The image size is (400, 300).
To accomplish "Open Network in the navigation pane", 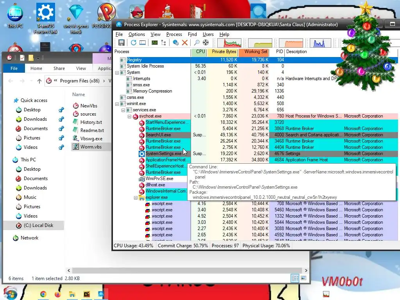I will pyautogui.click(x=29, y=238).
